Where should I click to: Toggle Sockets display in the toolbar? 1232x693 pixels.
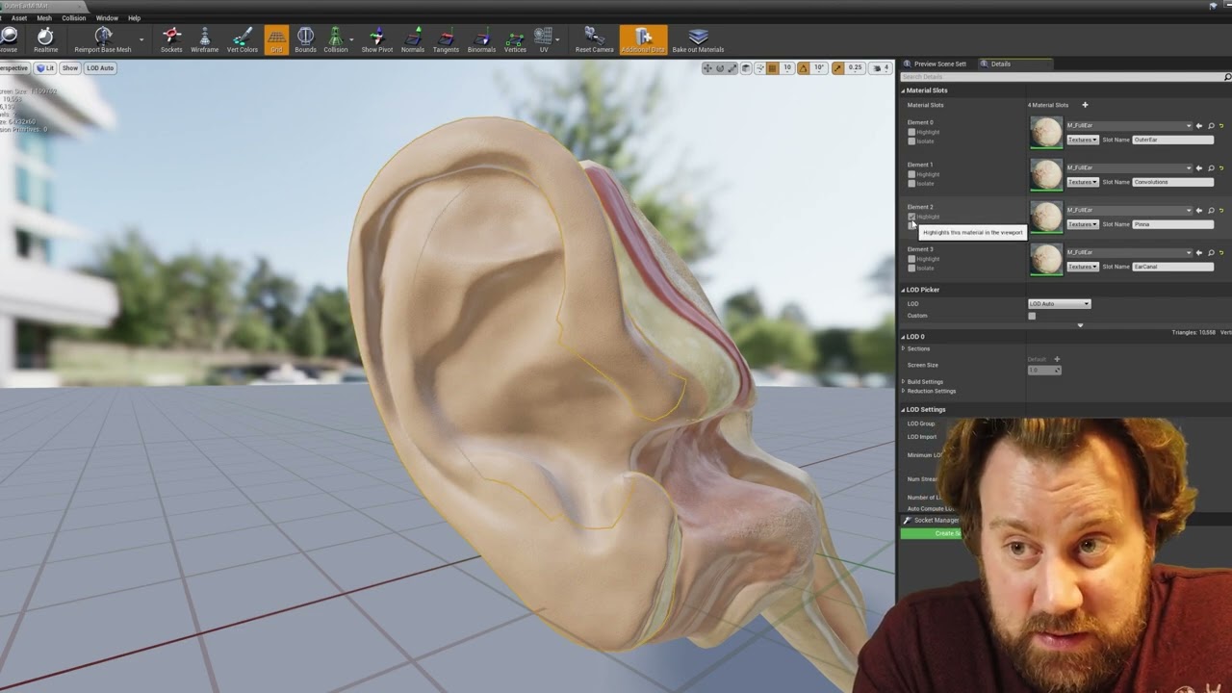click(x=171, y=38)
